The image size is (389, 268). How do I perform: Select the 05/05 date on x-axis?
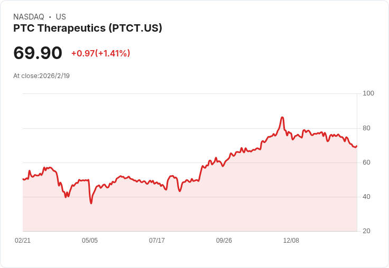(90, 241)
